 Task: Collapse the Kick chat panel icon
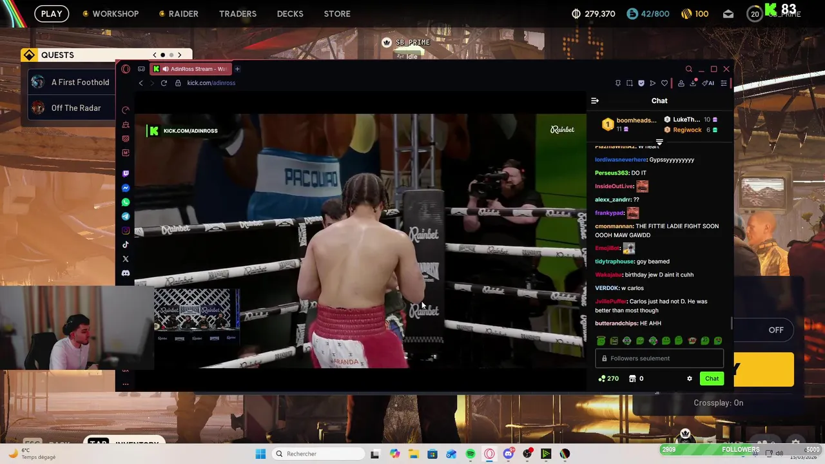[x=595, y=101]
